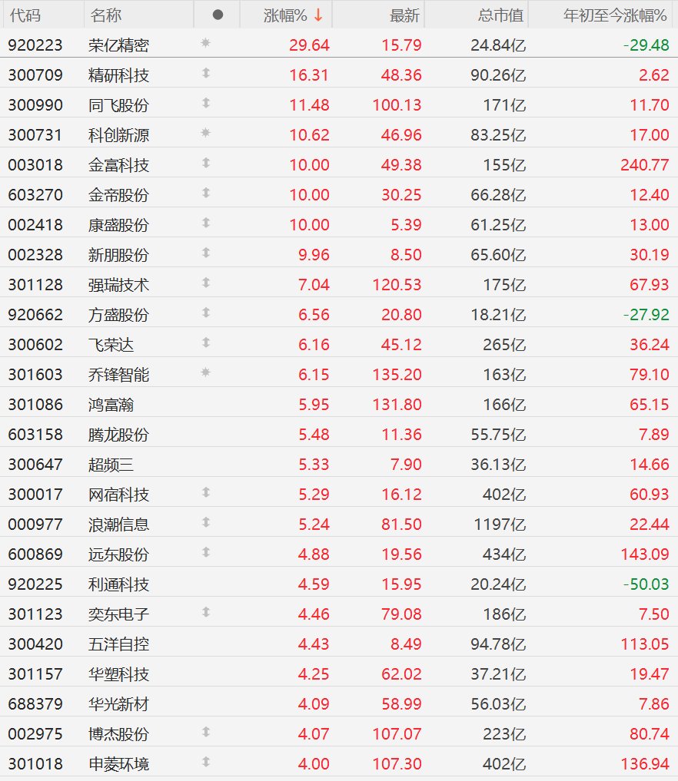Click 五洋自控 year-to-date value 113.05
Viewport: 678px width, 781px height.
pos(645,644)
